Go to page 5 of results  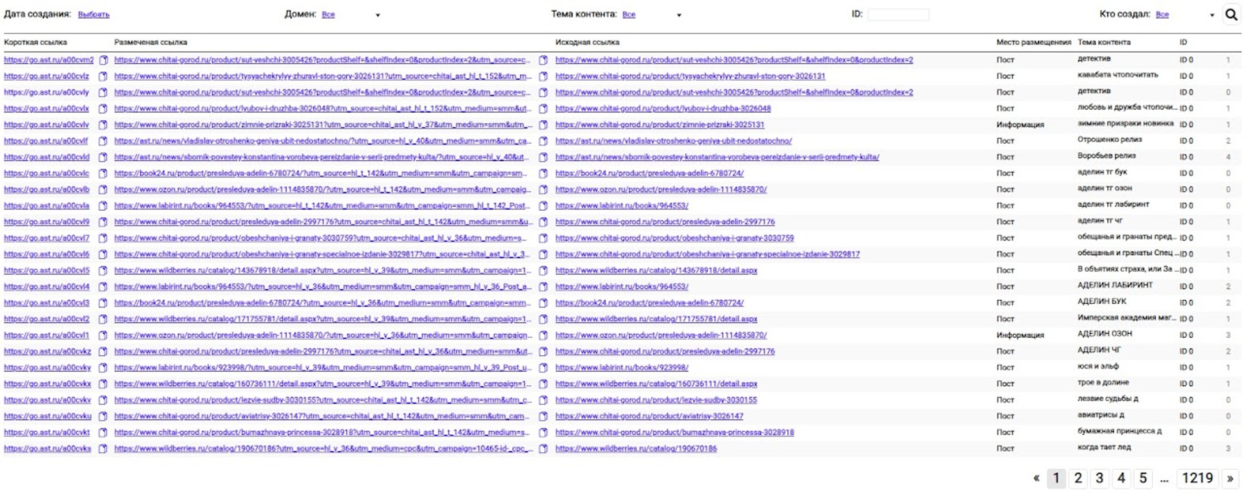tap(1143, 478)
